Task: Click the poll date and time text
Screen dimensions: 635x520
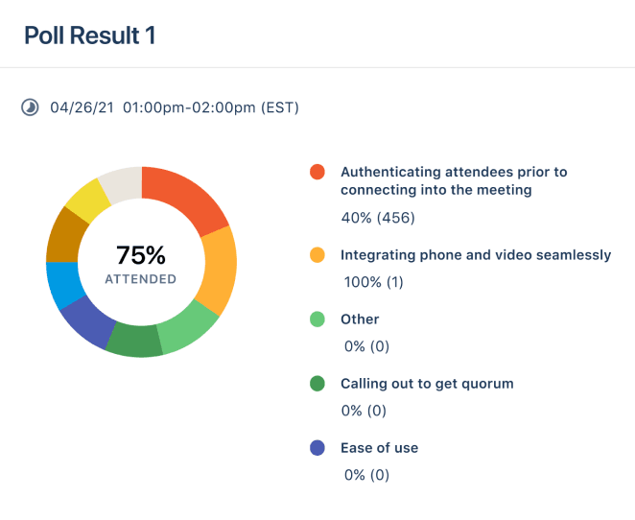Action: point(175,107)
